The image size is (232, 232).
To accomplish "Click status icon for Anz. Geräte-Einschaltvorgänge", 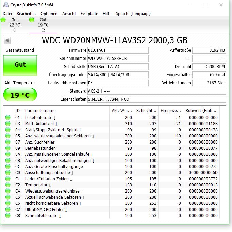I will click(8, 166).
